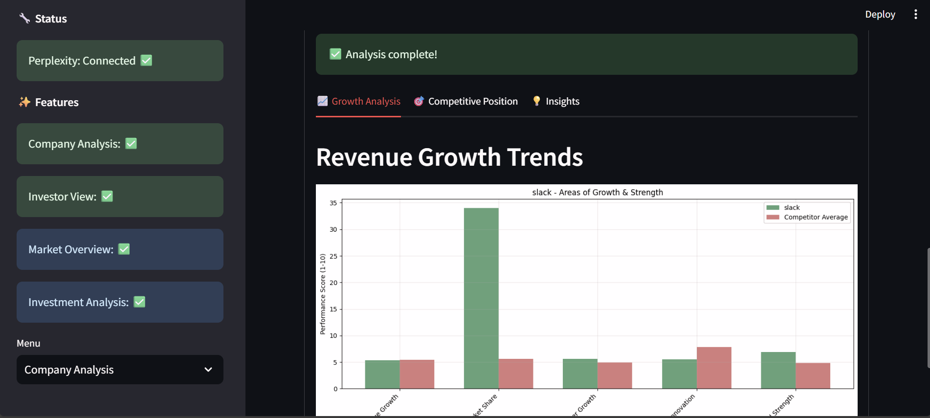Click the chart icon beside Growth Analysis
This screenshot has width=930, height=418.
[x=322, y=101]
